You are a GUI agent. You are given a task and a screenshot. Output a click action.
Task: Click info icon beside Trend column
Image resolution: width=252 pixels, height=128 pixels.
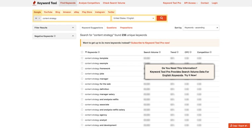tap(177, 52)
